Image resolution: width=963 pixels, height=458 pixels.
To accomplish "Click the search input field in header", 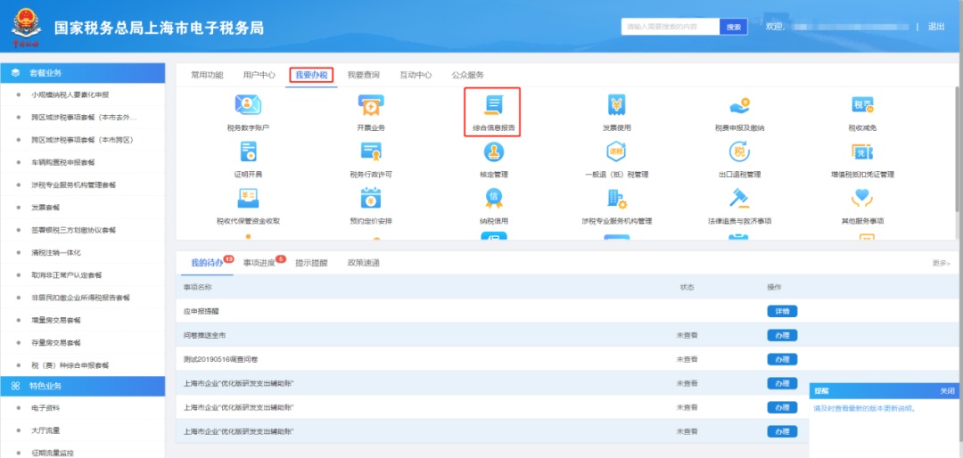I will [x=670, y=27].
